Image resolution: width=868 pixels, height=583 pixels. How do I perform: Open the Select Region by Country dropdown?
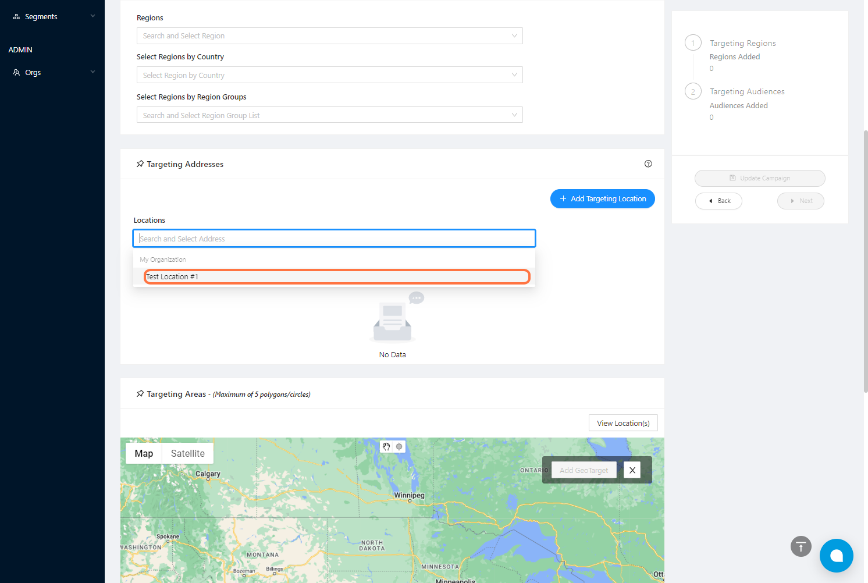[329, 75]
